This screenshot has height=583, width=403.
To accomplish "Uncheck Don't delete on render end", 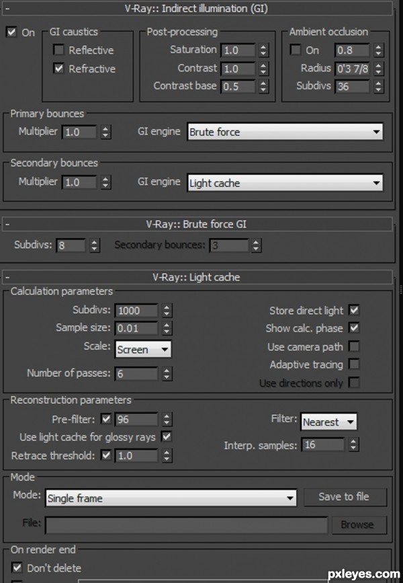I will point(16,568).
